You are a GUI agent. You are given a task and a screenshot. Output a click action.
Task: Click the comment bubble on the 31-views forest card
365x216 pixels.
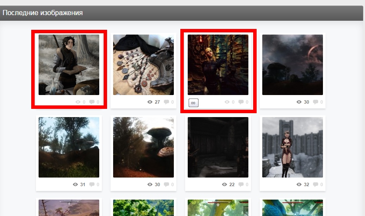click(92, 184)
